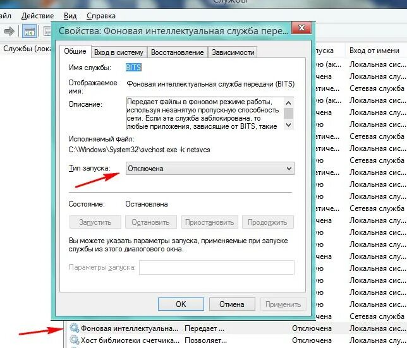
Task: Click the Отмена button
Action: tap(232, 304)
